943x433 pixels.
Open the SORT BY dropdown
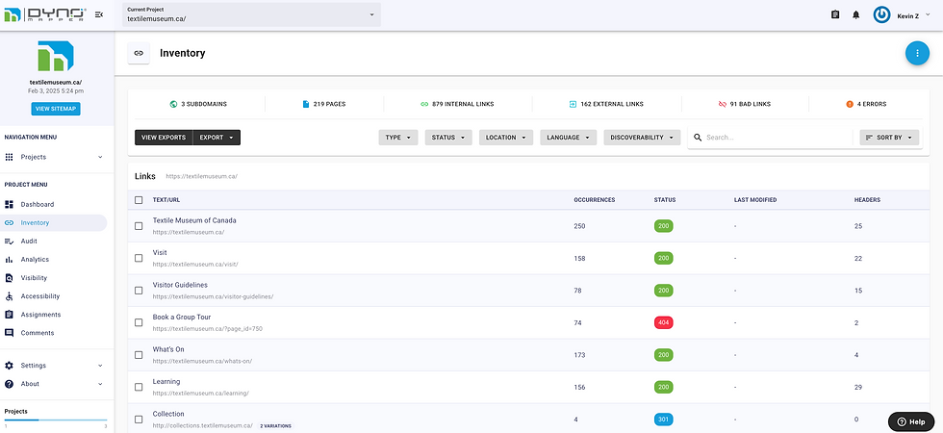click(889, 137)
